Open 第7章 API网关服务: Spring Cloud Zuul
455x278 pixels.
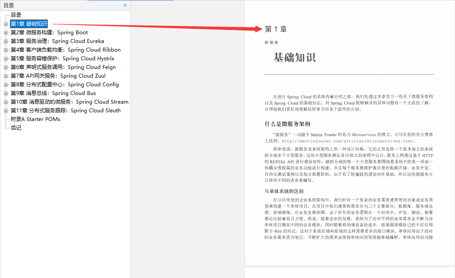(58, 76)
